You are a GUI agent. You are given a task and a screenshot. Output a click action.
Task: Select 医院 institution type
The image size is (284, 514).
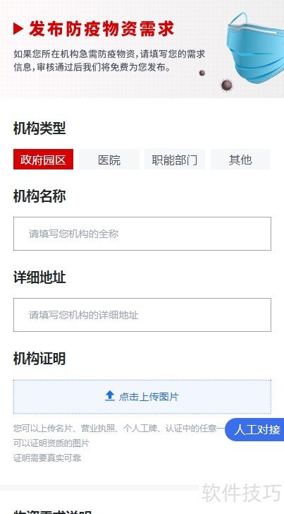(x=109, y=160)
